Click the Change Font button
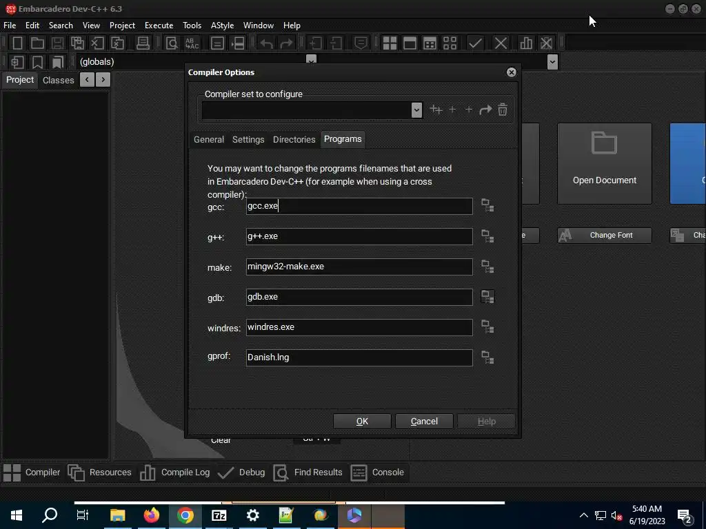Image resolution: width=706 pixels, height=529 pixels. [x=604, y=236]
